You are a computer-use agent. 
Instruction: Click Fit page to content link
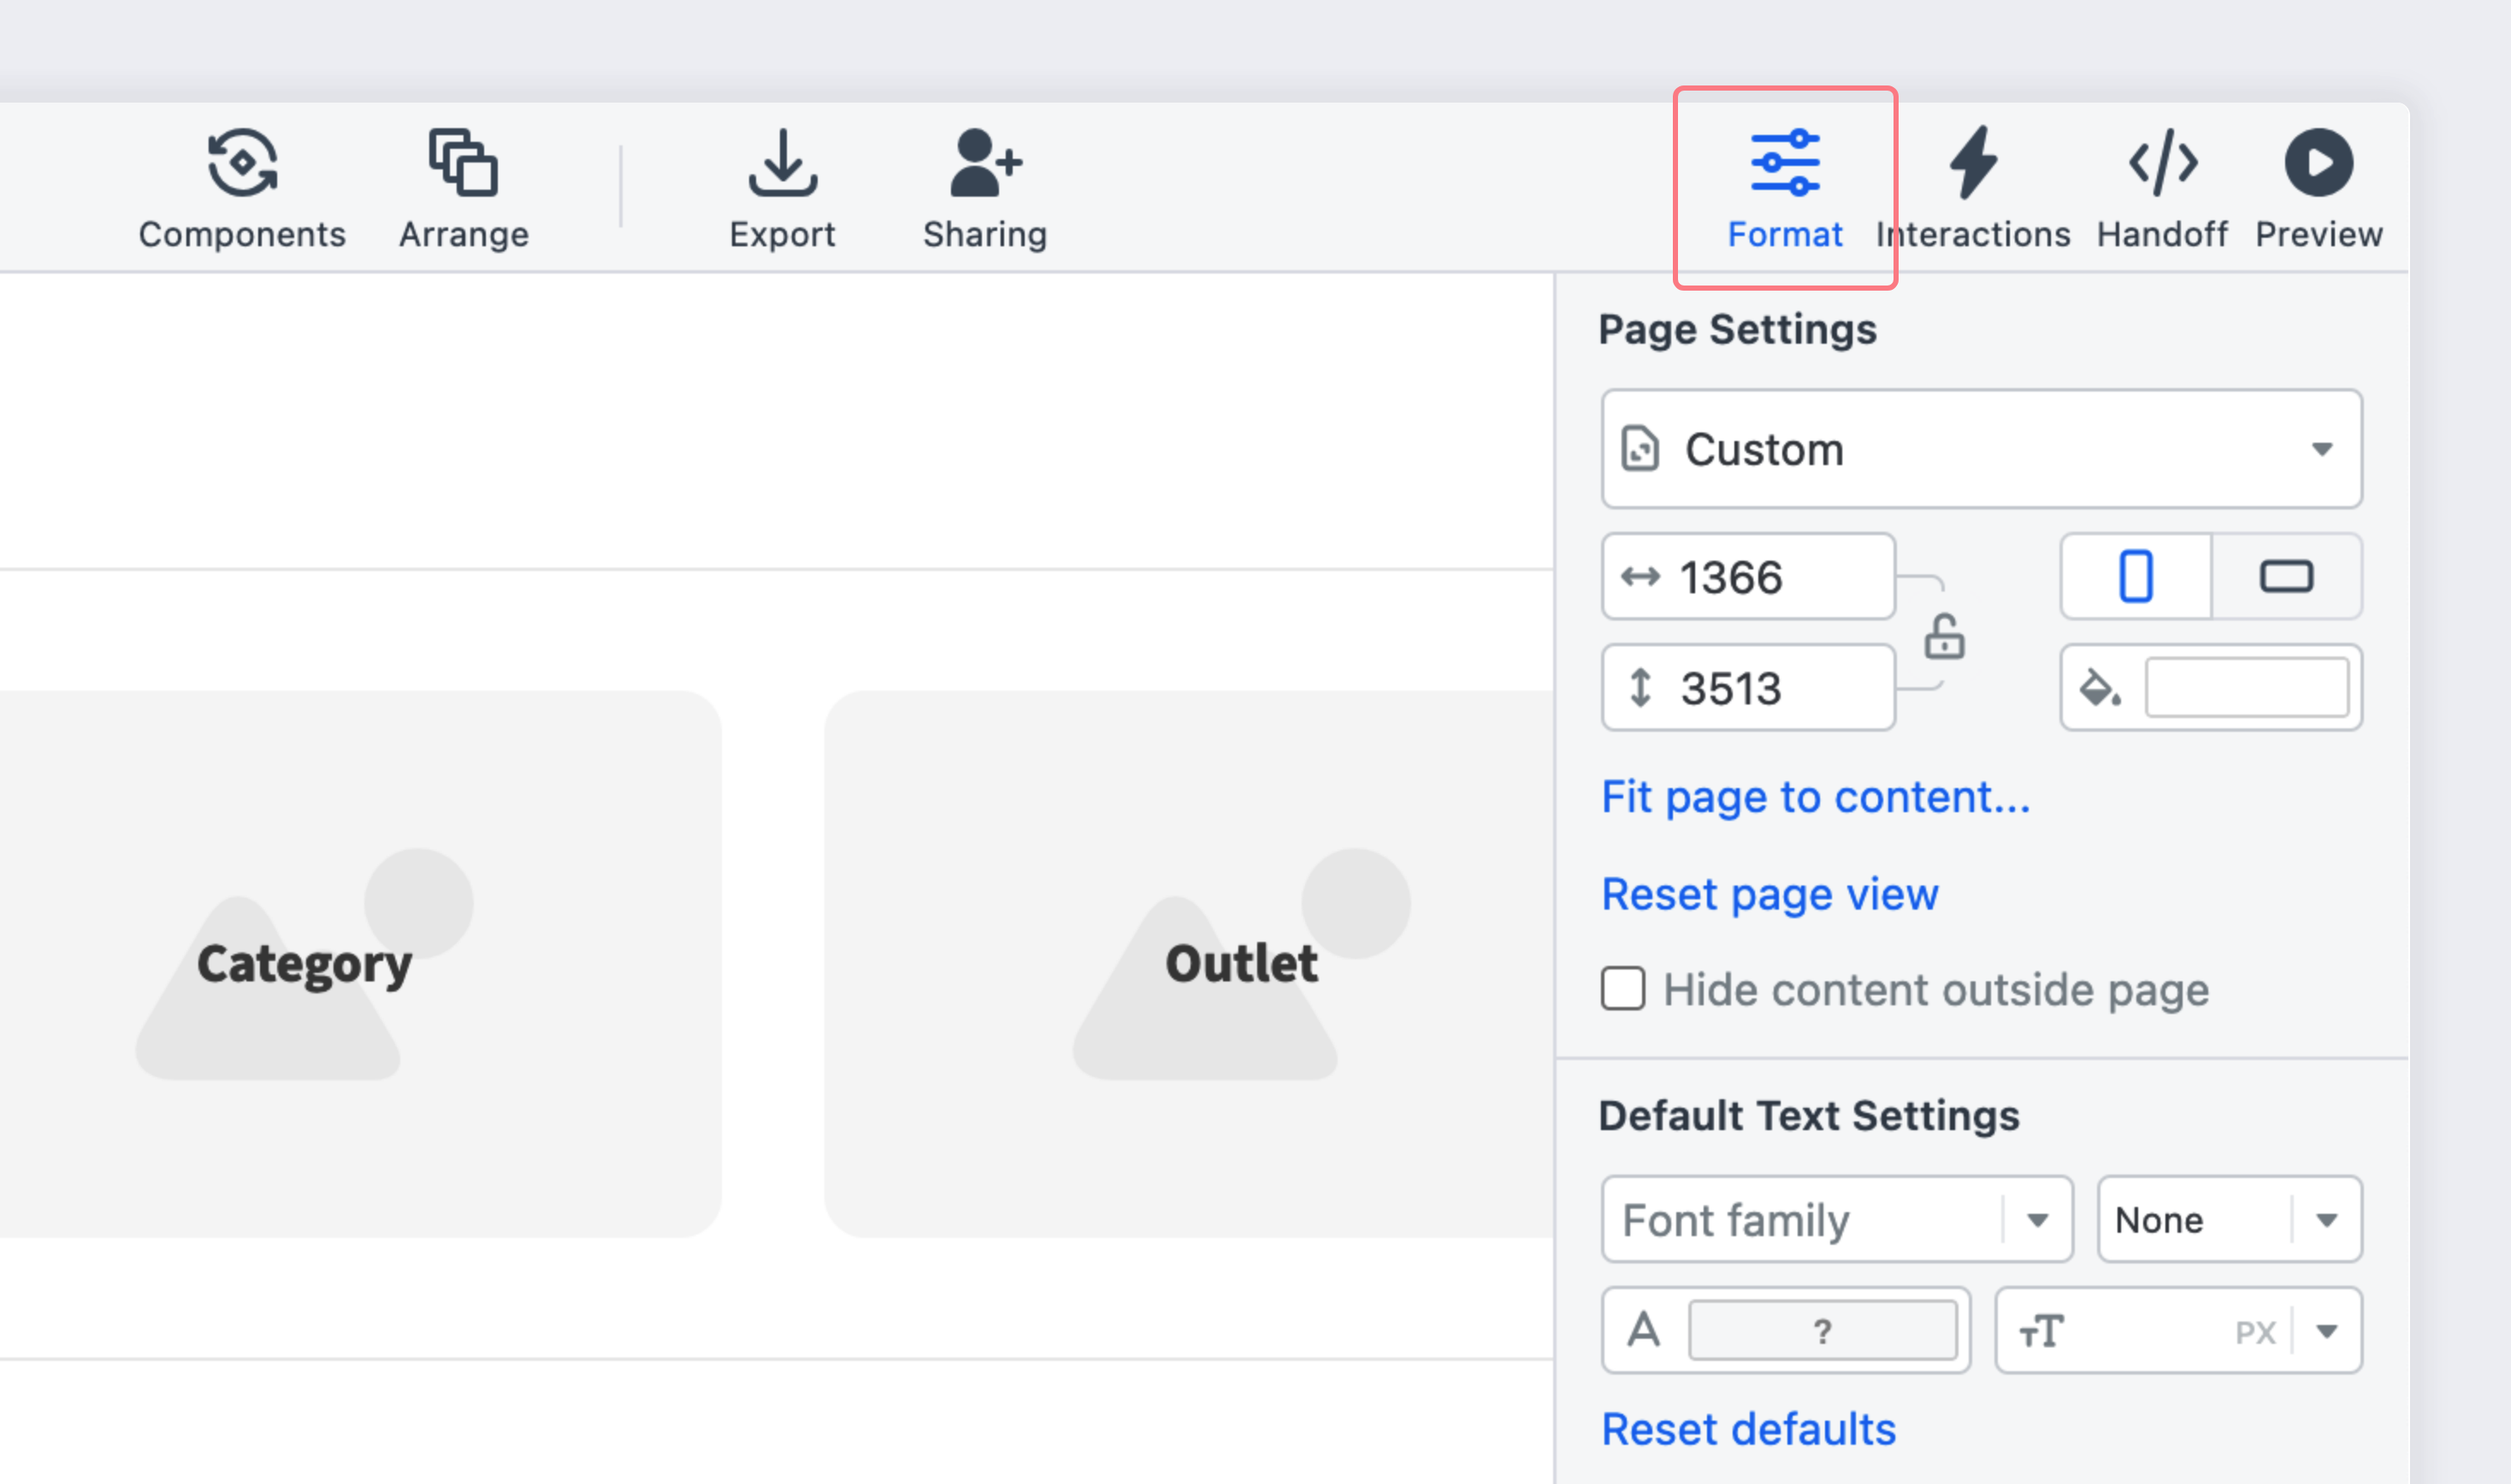pos(1816,797)
